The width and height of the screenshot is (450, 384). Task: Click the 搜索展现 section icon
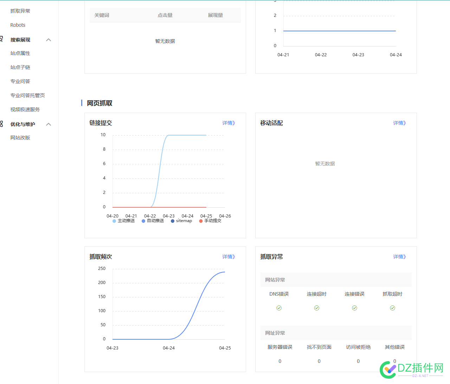pos(1,39)
